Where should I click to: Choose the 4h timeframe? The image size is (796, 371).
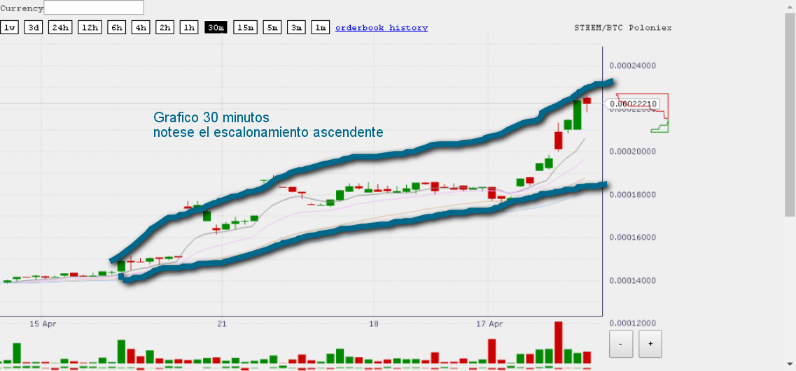click(x=141, y=27)
